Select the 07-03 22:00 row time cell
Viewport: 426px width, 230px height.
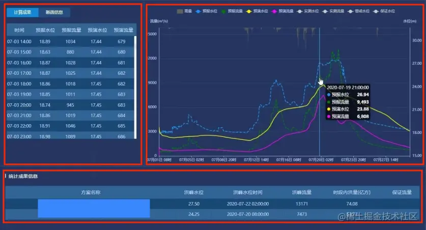point(19,126)
